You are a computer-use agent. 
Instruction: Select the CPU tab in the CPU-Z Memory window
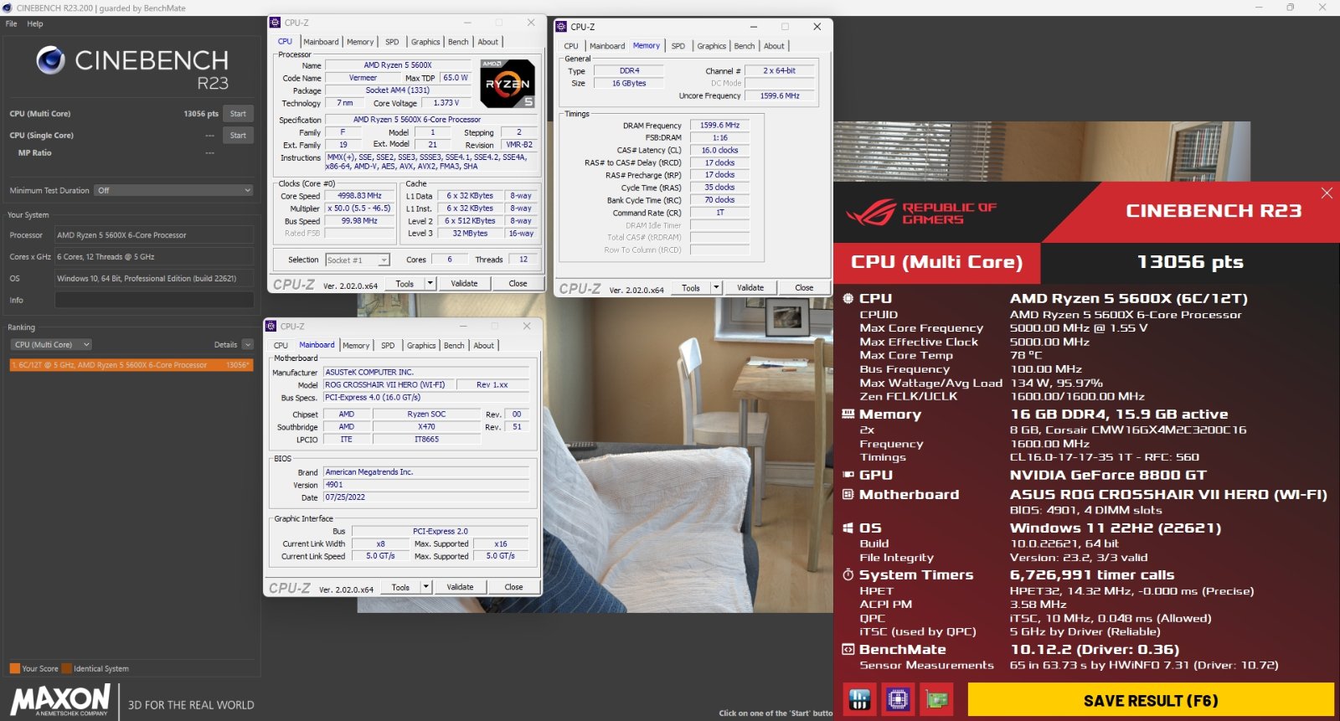[571, 46]
